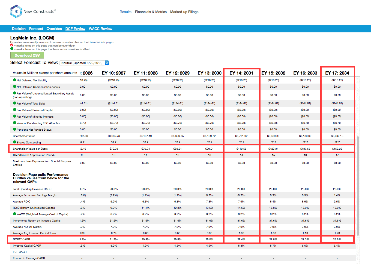Click the New Constructs brand name
This screenshot has height=264, width=371.
click(40, 11)
